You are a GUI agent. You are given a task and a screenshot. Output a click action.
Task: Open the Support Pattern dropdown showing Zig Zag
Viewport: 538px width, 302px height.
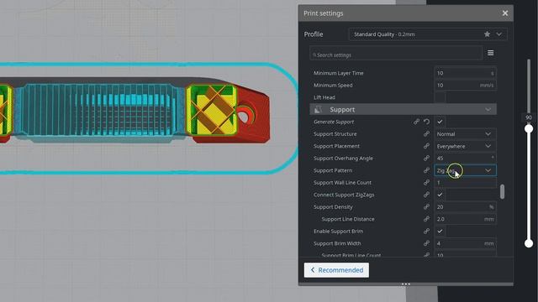465,170
